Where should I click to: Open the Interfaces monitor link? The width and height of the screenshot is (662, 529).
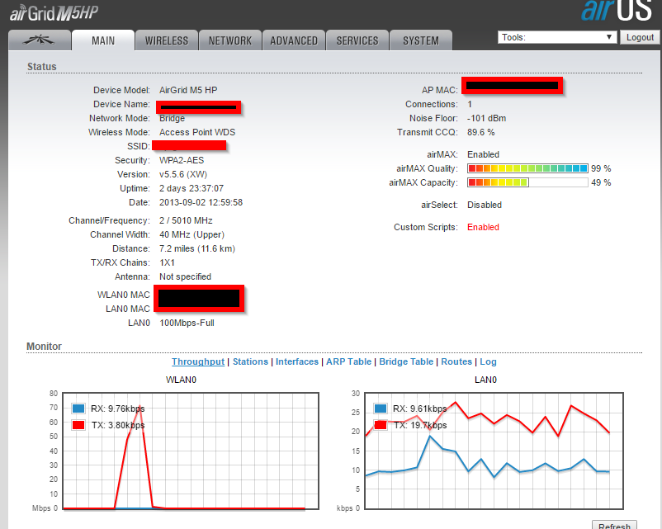(x=297, y=361)
